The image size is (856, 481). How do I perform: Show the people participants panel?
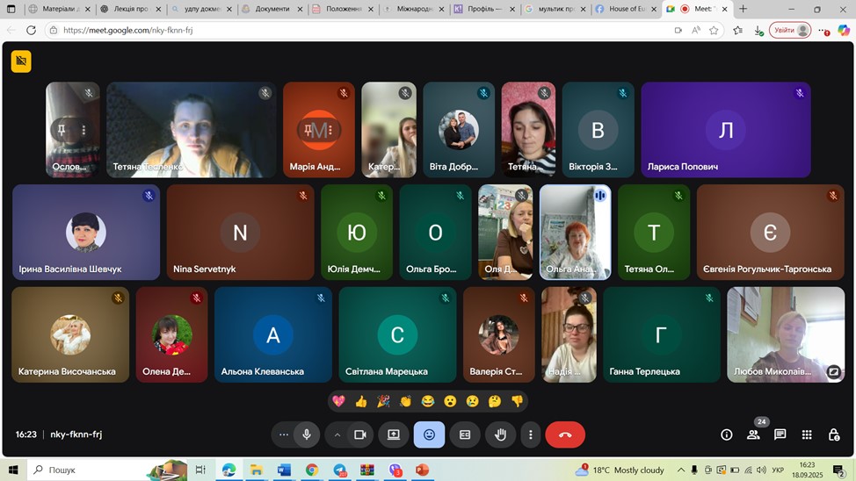click(753, 434)
